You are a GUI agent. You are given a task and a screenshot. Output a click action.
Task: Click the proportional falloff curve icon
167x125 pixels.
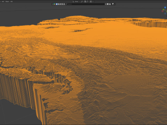93,1
